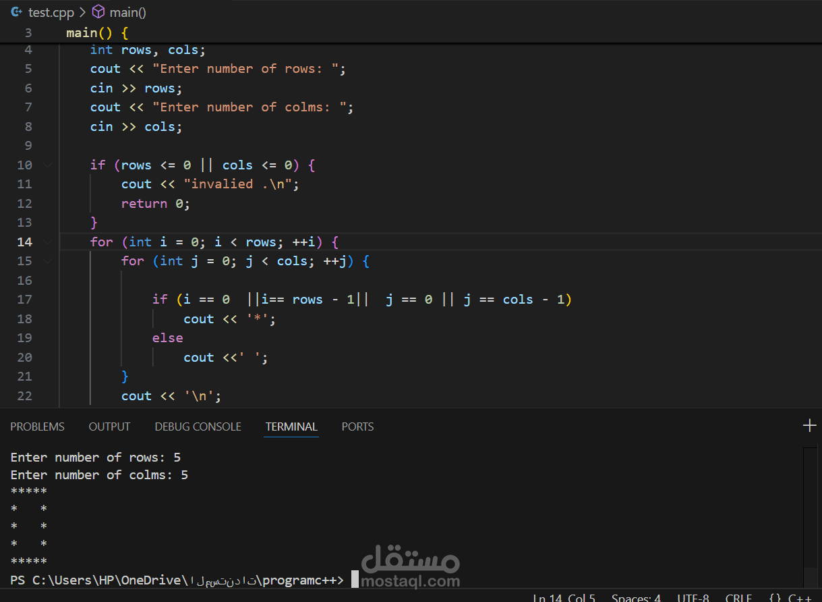
Task: Fold the outer for loop at line 14
Action: pyautogui.click(x=47, y=242)
